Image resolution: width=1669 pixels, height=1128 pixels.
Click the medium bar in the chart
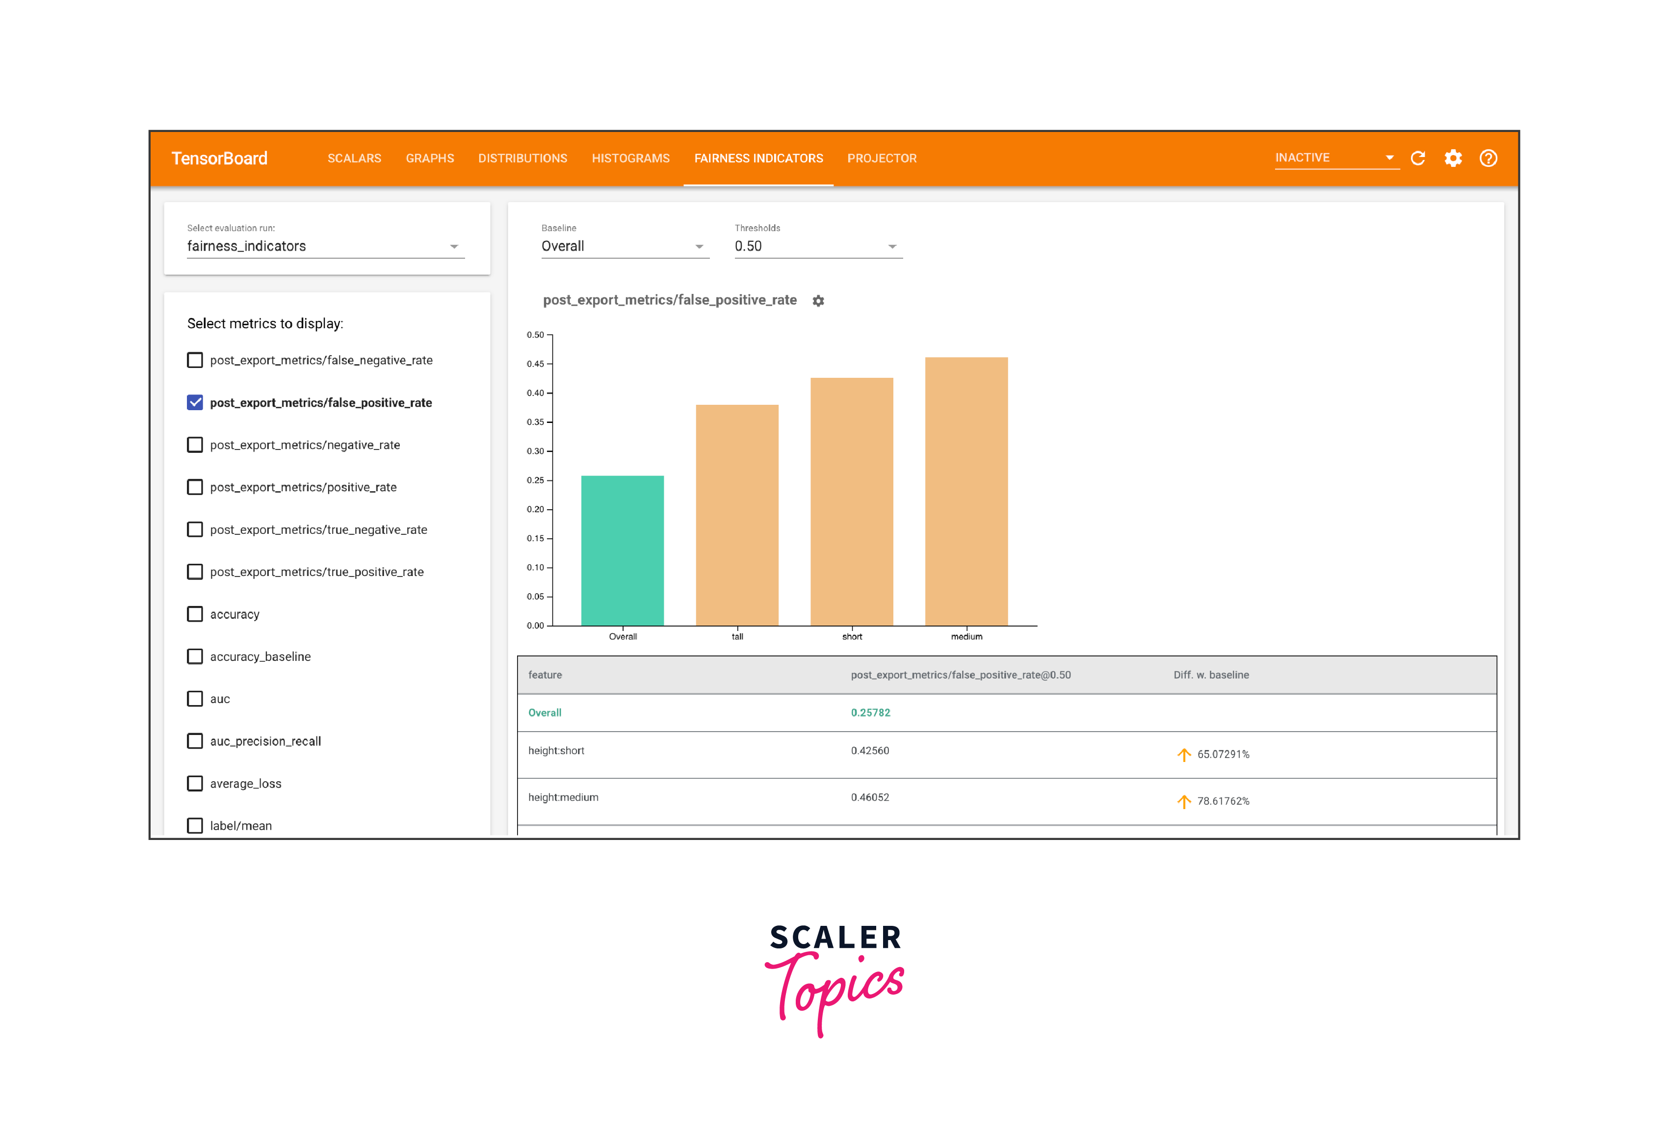click(x=966, y=491)
